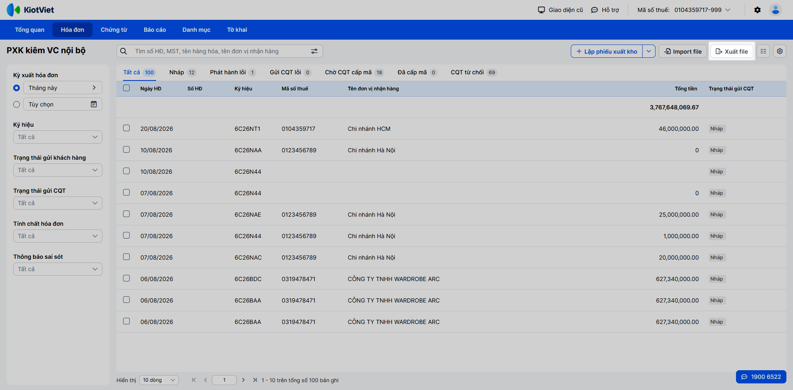This screenshot has height=390, width=793.
Task: Call support via 1900 6522 chat button
Action: pyautogui.click(x=761, y=377)
